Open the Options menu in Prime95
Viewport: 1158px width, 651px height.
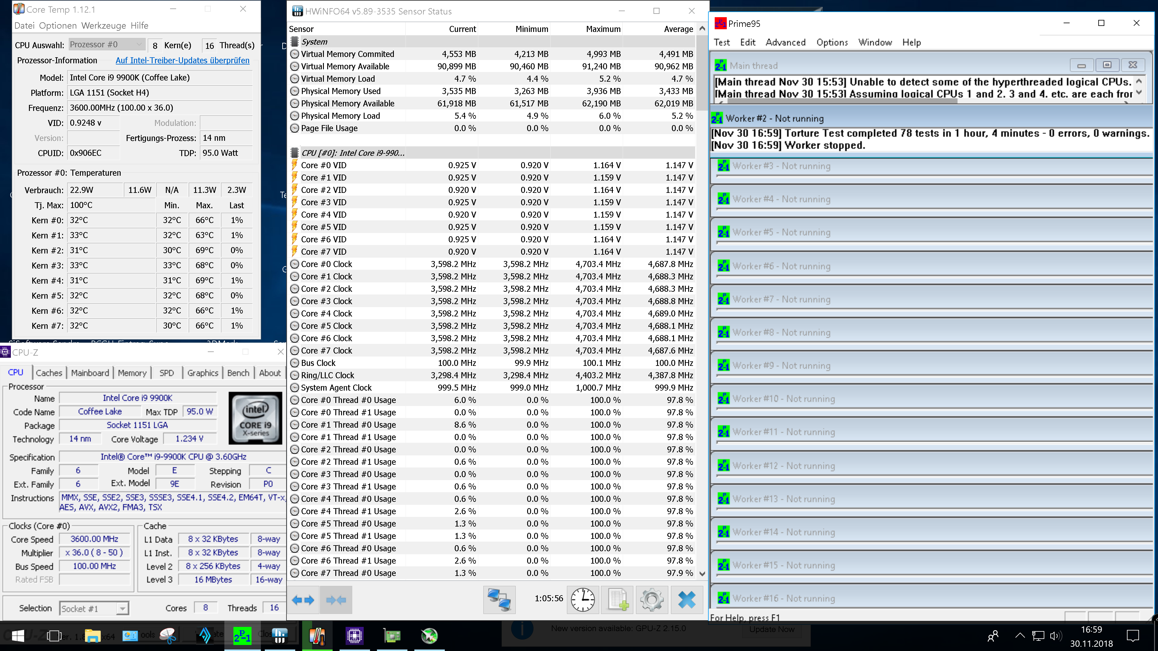(x=832, y=42)
